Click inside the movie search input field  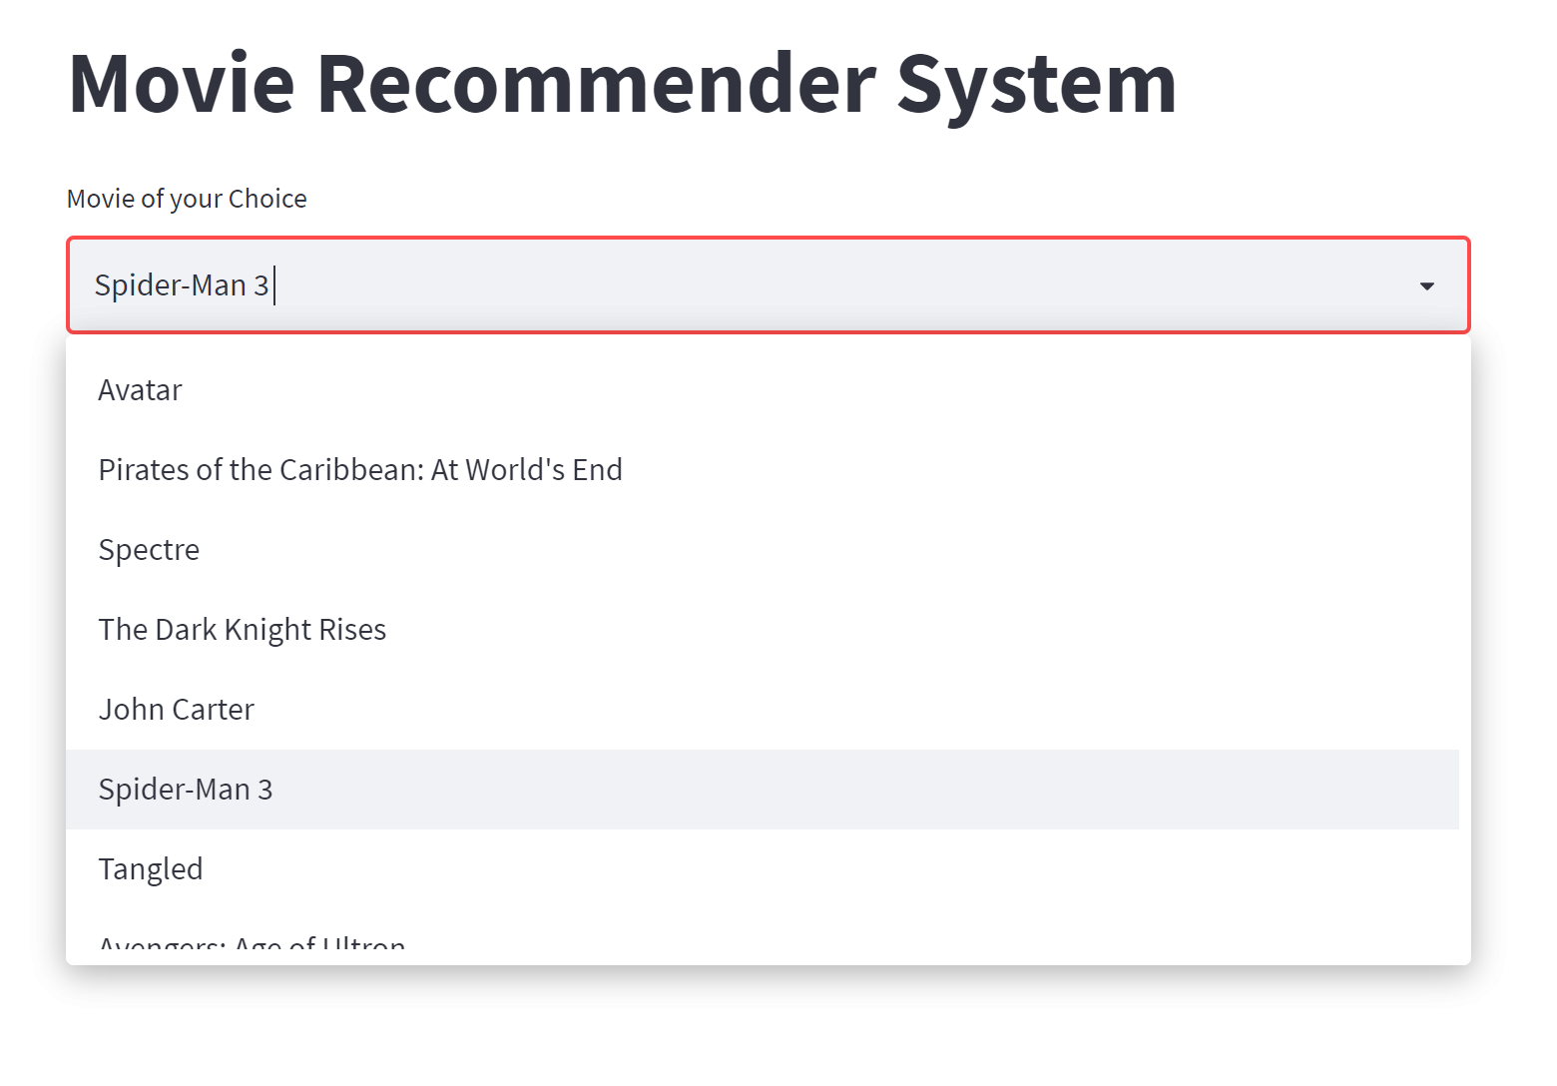(x=599, y=285)
